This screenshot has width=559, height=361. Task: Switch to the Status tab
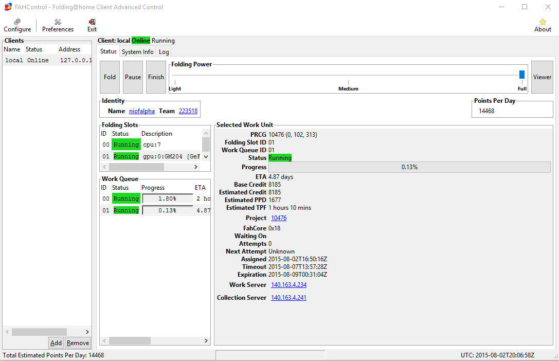click(109, 51)
